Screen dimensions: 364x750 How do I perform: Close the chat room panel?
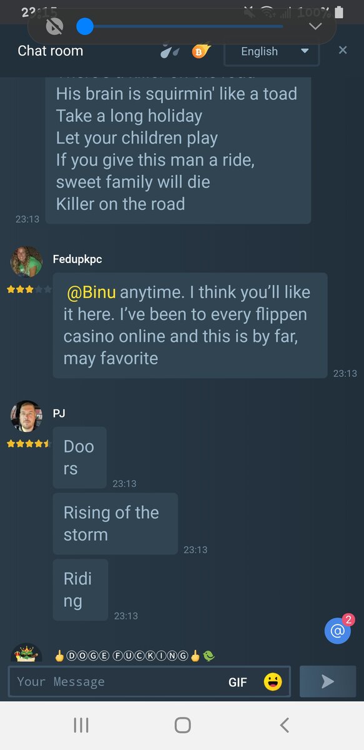(x=343, y=50)
